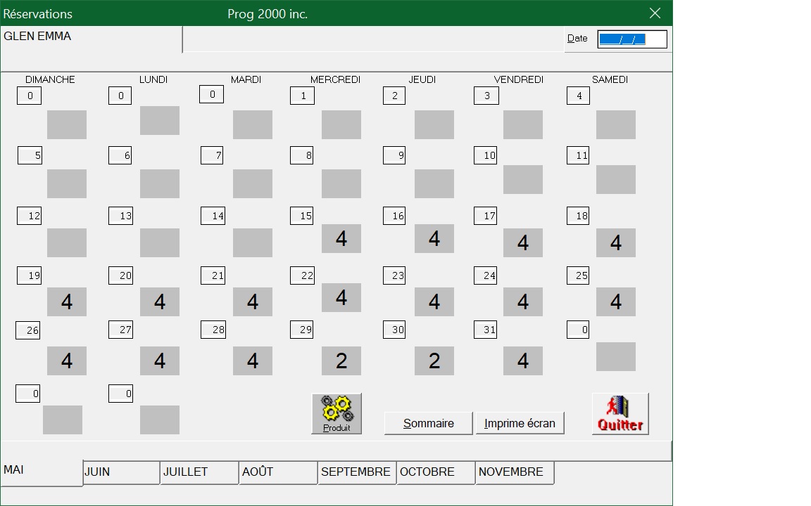This screenshot has width=811, height=506.
Task: Click the empty grey cell under day 6
Action: [x=160, y=184]
